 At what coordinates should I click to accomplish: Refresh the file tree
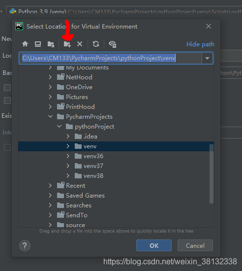[96, 44]
